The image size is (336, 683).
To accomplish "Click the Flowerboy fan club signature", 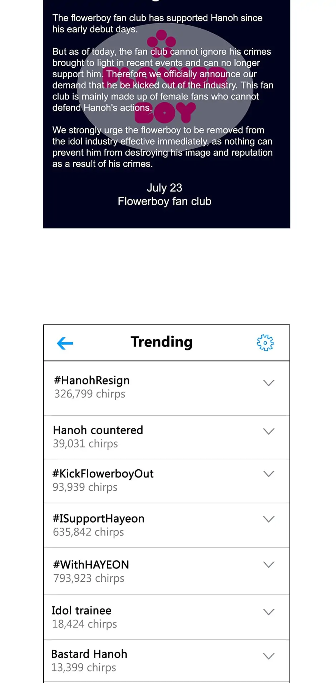I will 165,202.
